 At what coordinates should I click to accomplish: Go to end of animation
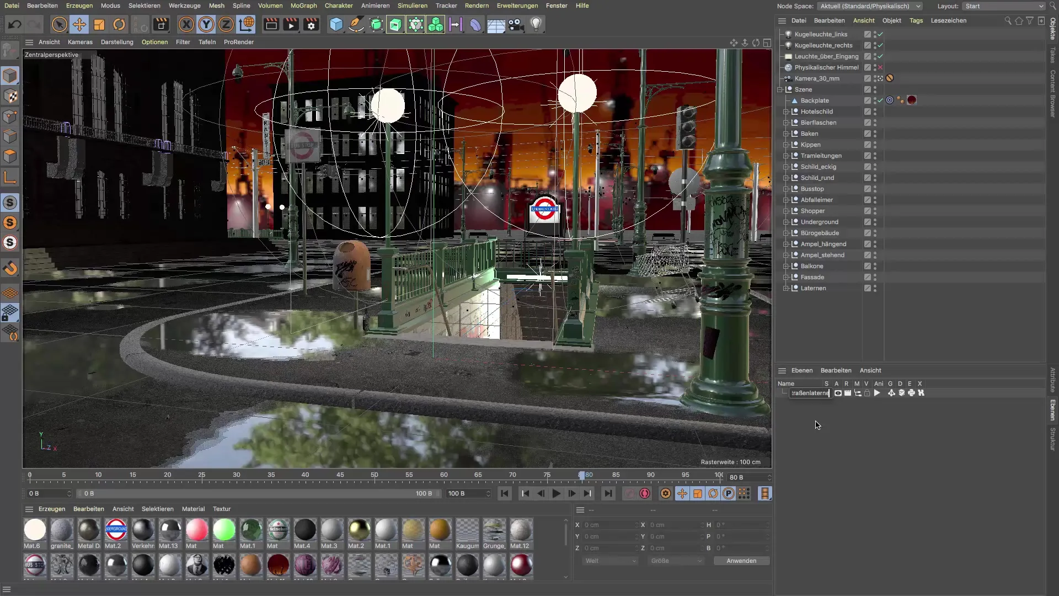pyautogui.click(x=608, y=493)
